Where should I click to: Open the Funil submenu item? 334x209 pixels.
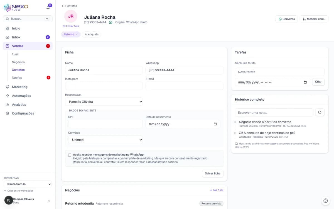[15, 54]
